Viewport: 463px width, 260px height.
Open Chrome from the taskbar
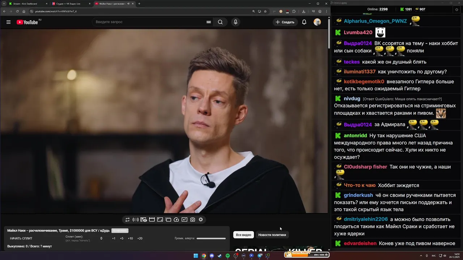(204, 256)
